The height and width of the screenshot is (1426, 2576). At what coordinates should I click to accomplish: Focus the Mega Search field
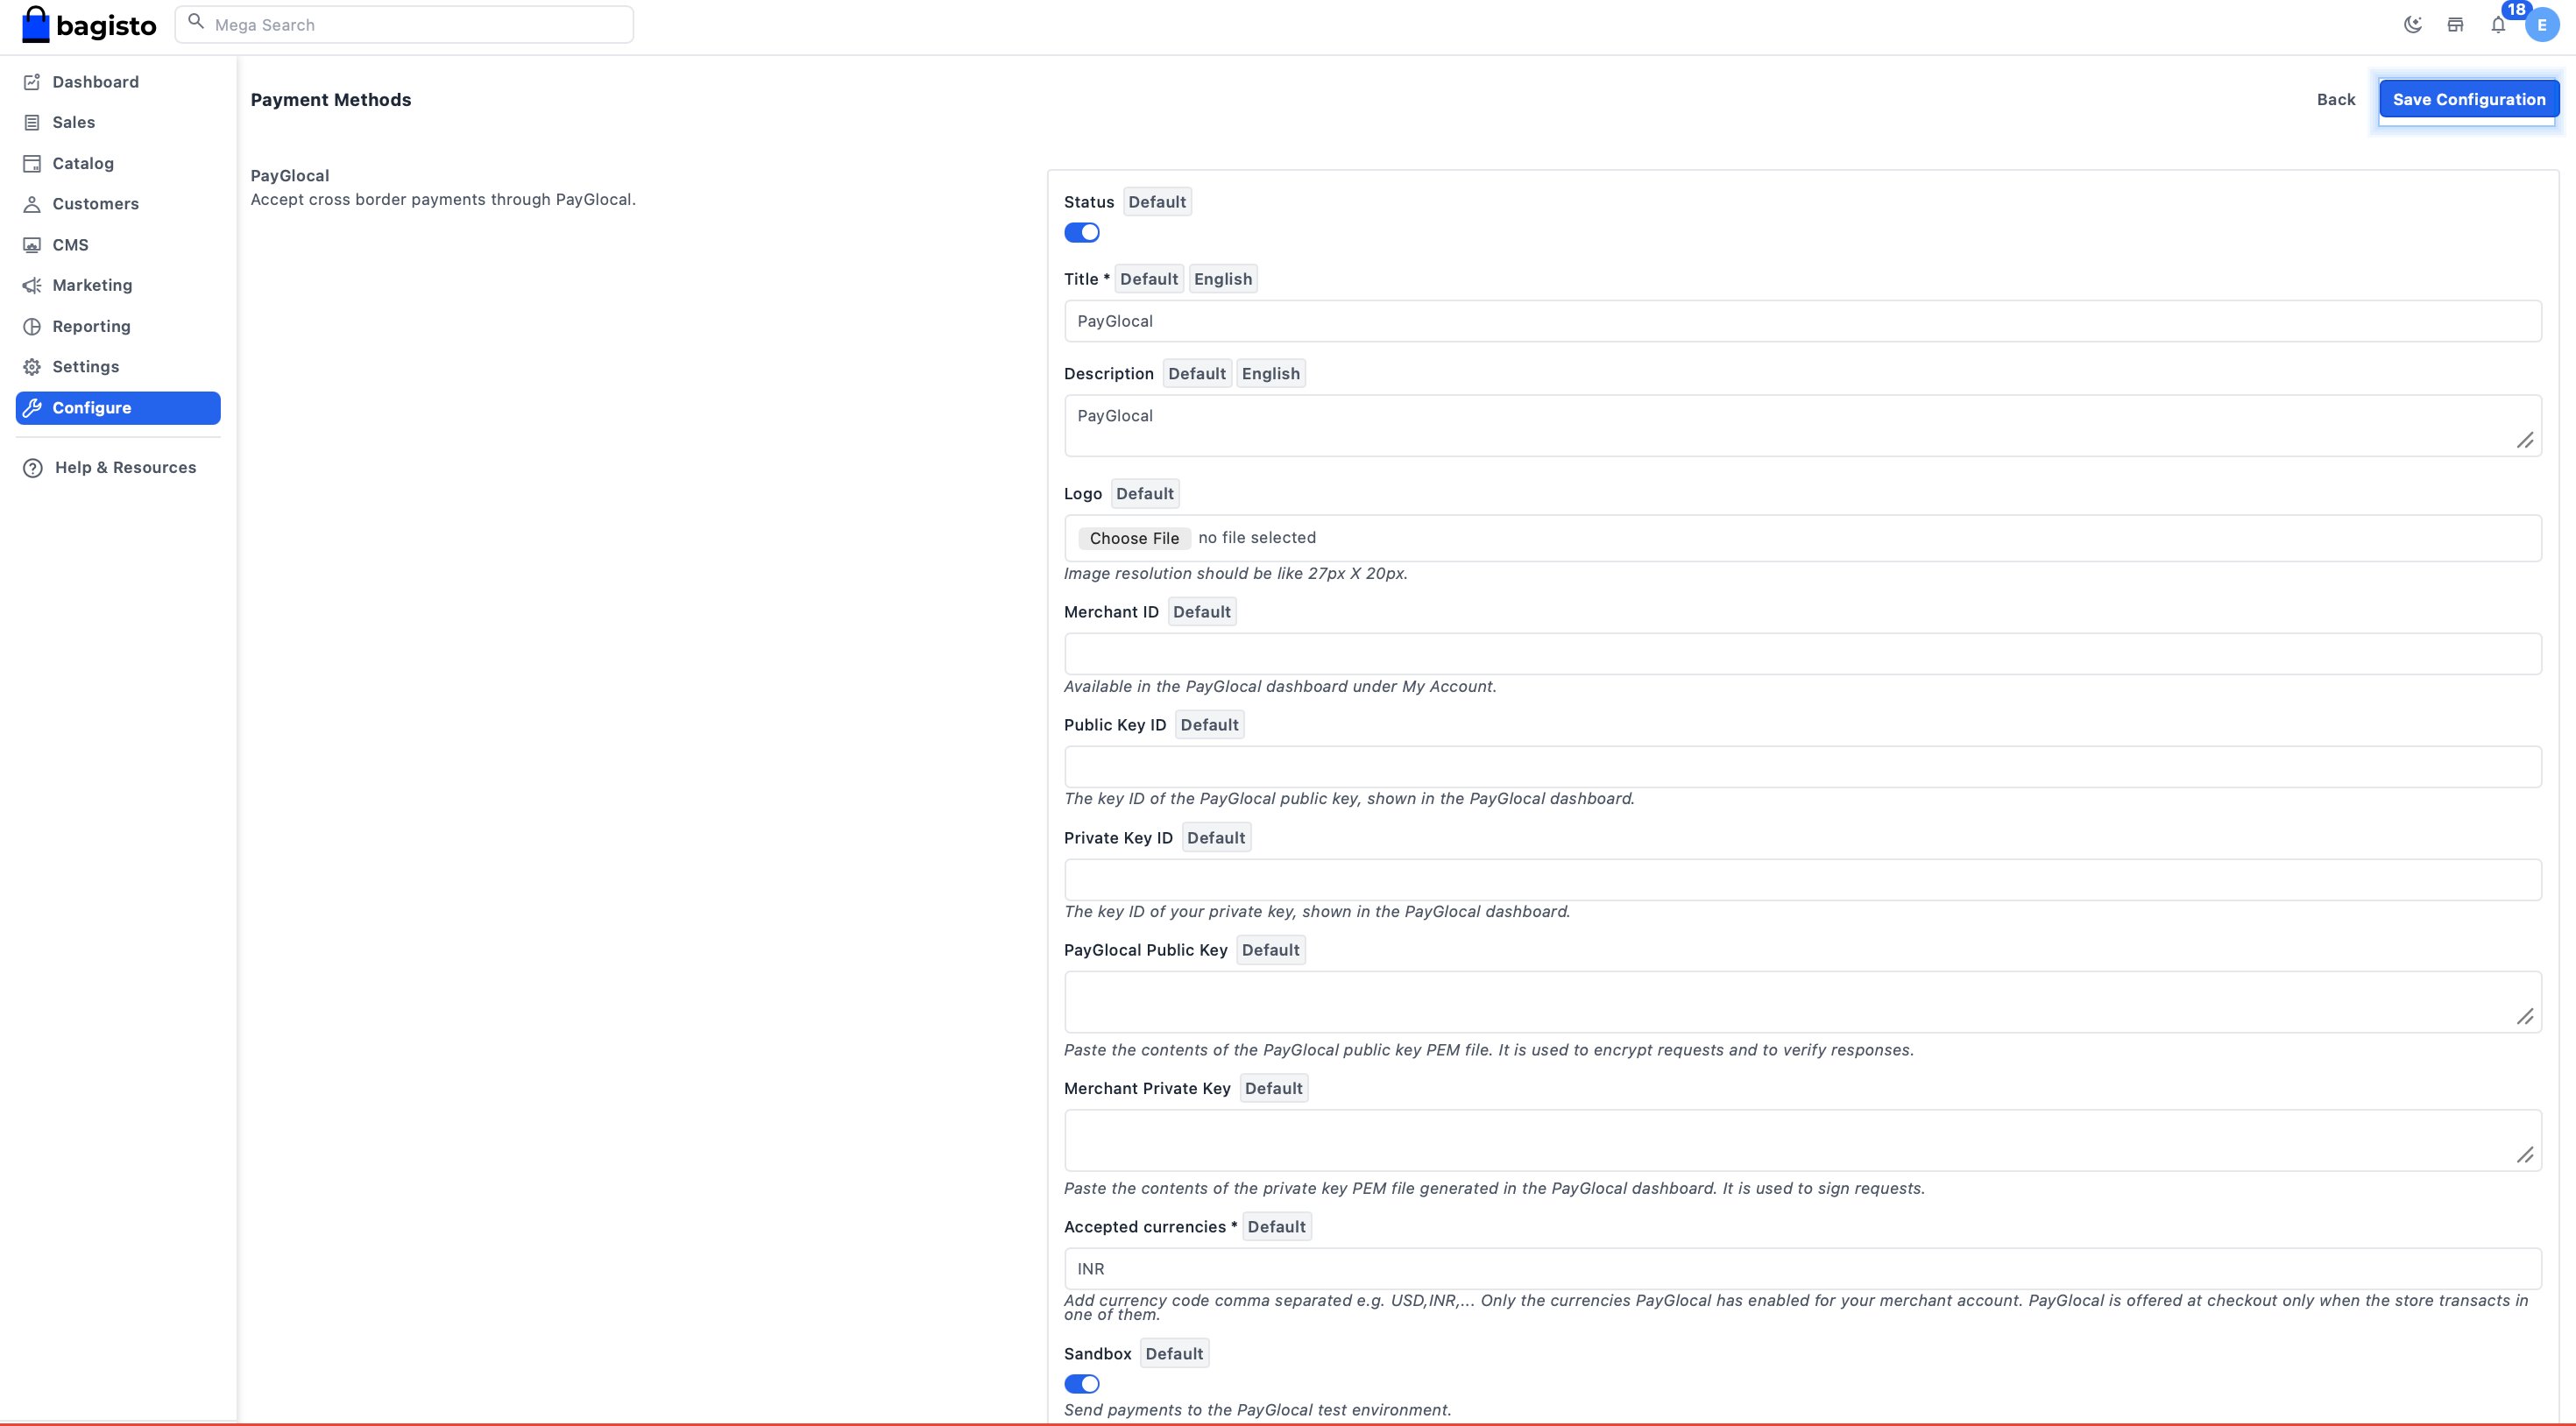pos(404,24)
